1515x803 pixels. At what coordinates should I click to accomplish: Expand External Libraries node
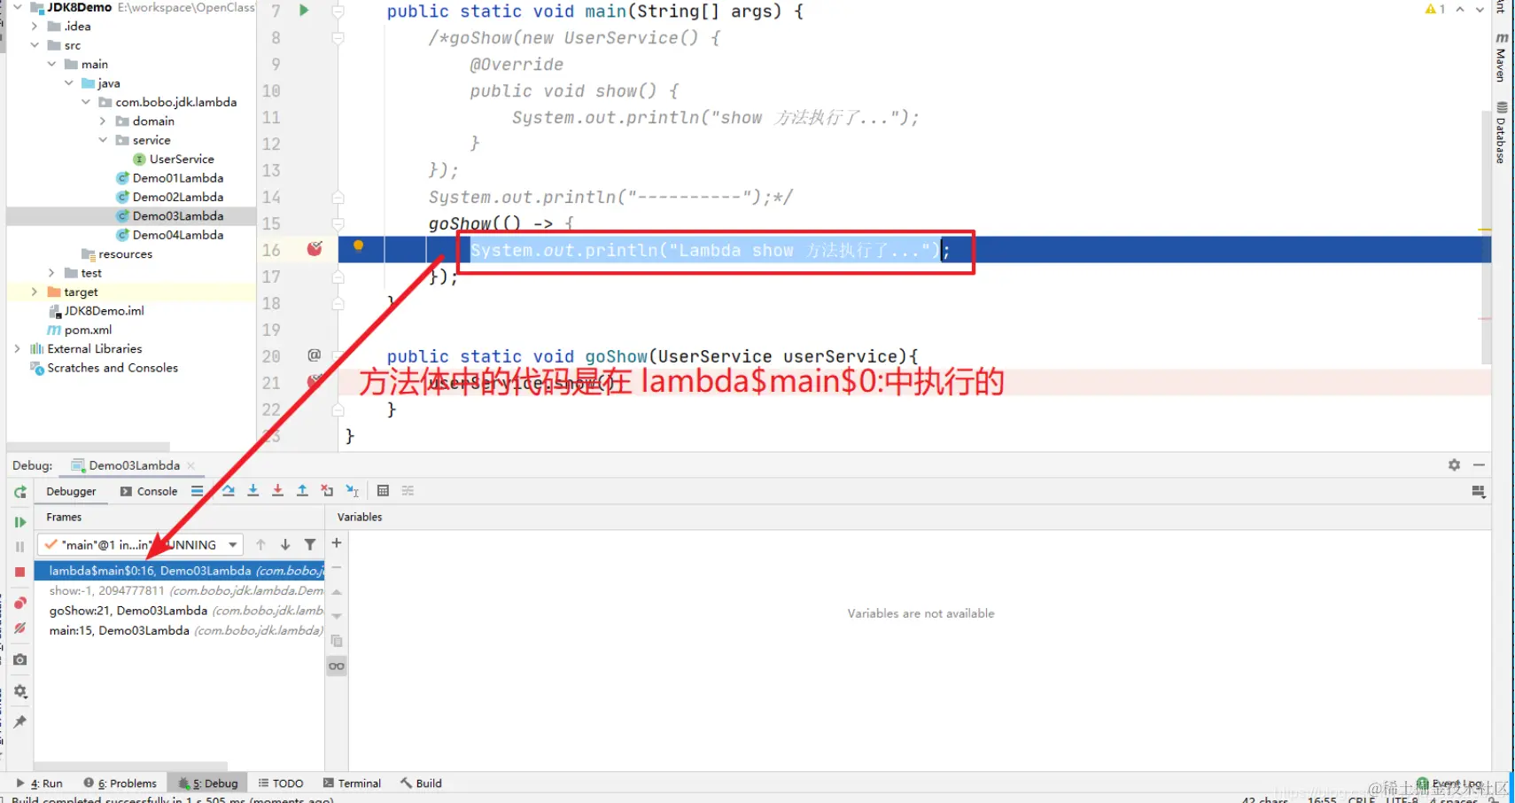[x=17, y=349]
